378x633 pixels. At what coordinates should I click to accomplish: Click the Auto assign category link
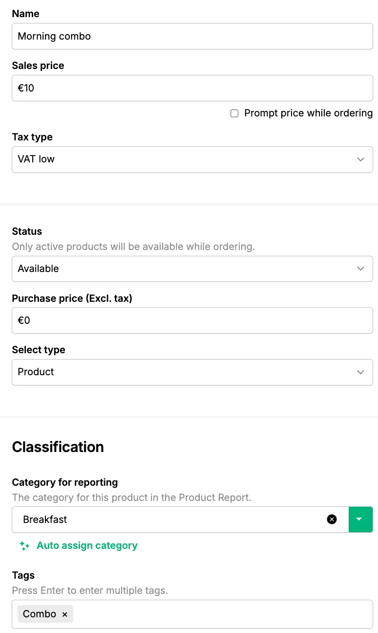pos(87,546)
